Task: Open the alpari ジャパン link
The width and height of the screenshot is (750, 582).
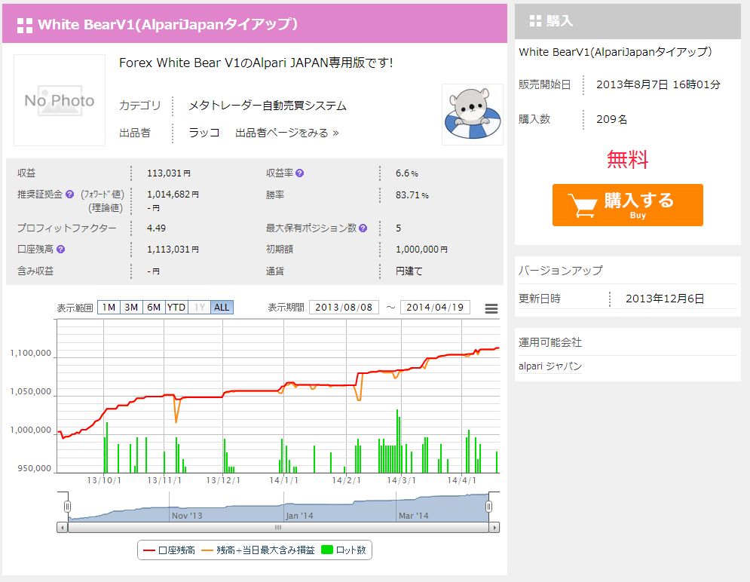Action: [x=550, y=366]
